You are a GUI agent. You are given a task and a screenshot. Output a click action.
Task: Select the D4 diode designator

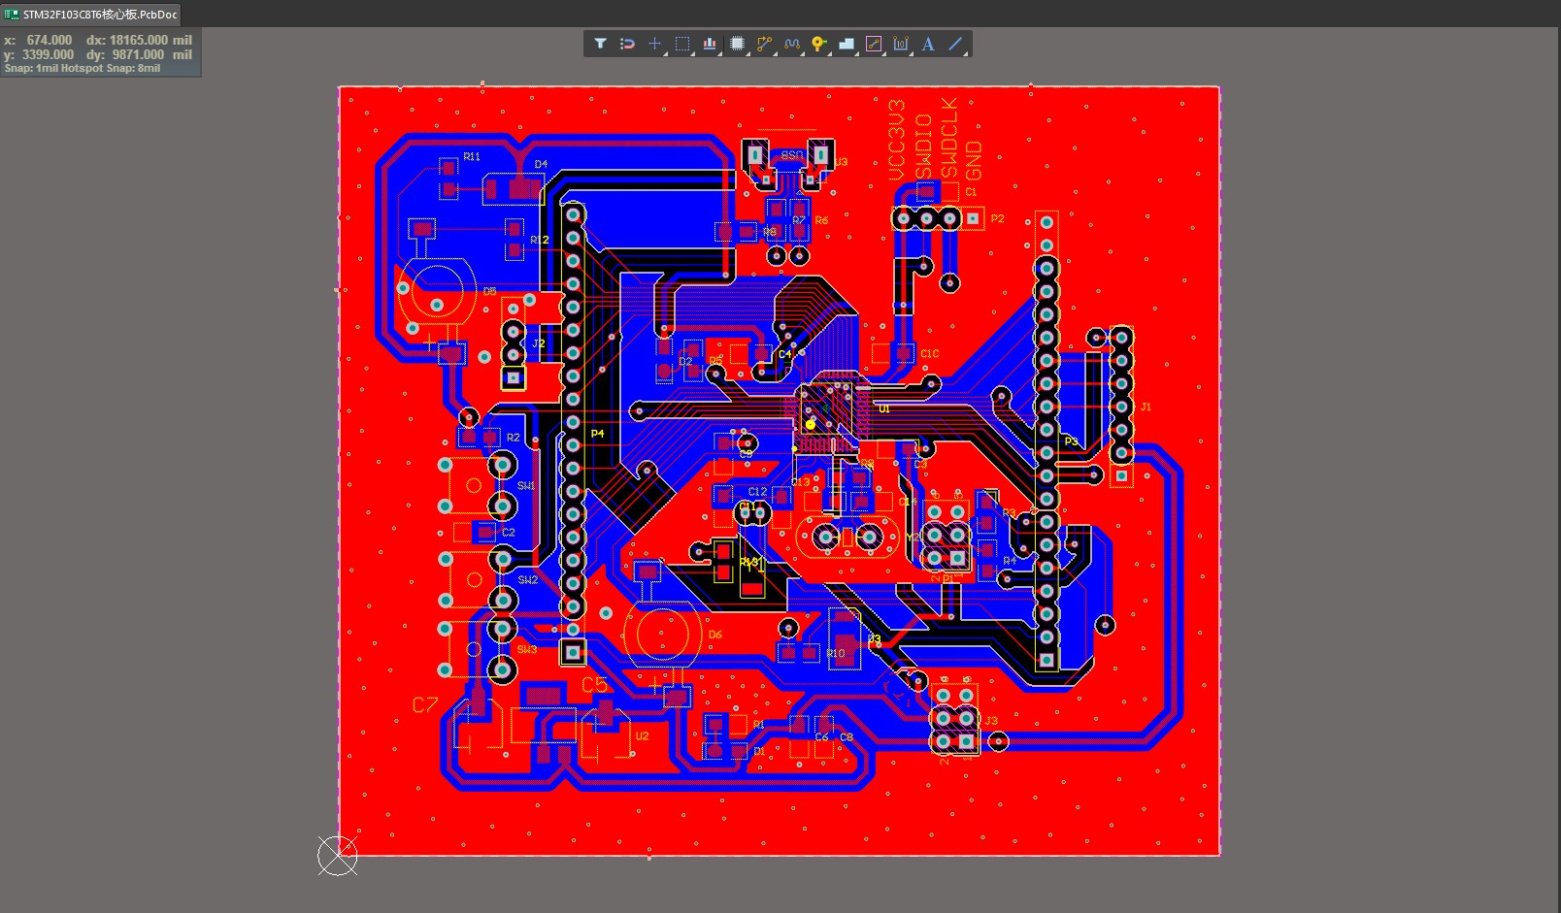coord(541,164)
